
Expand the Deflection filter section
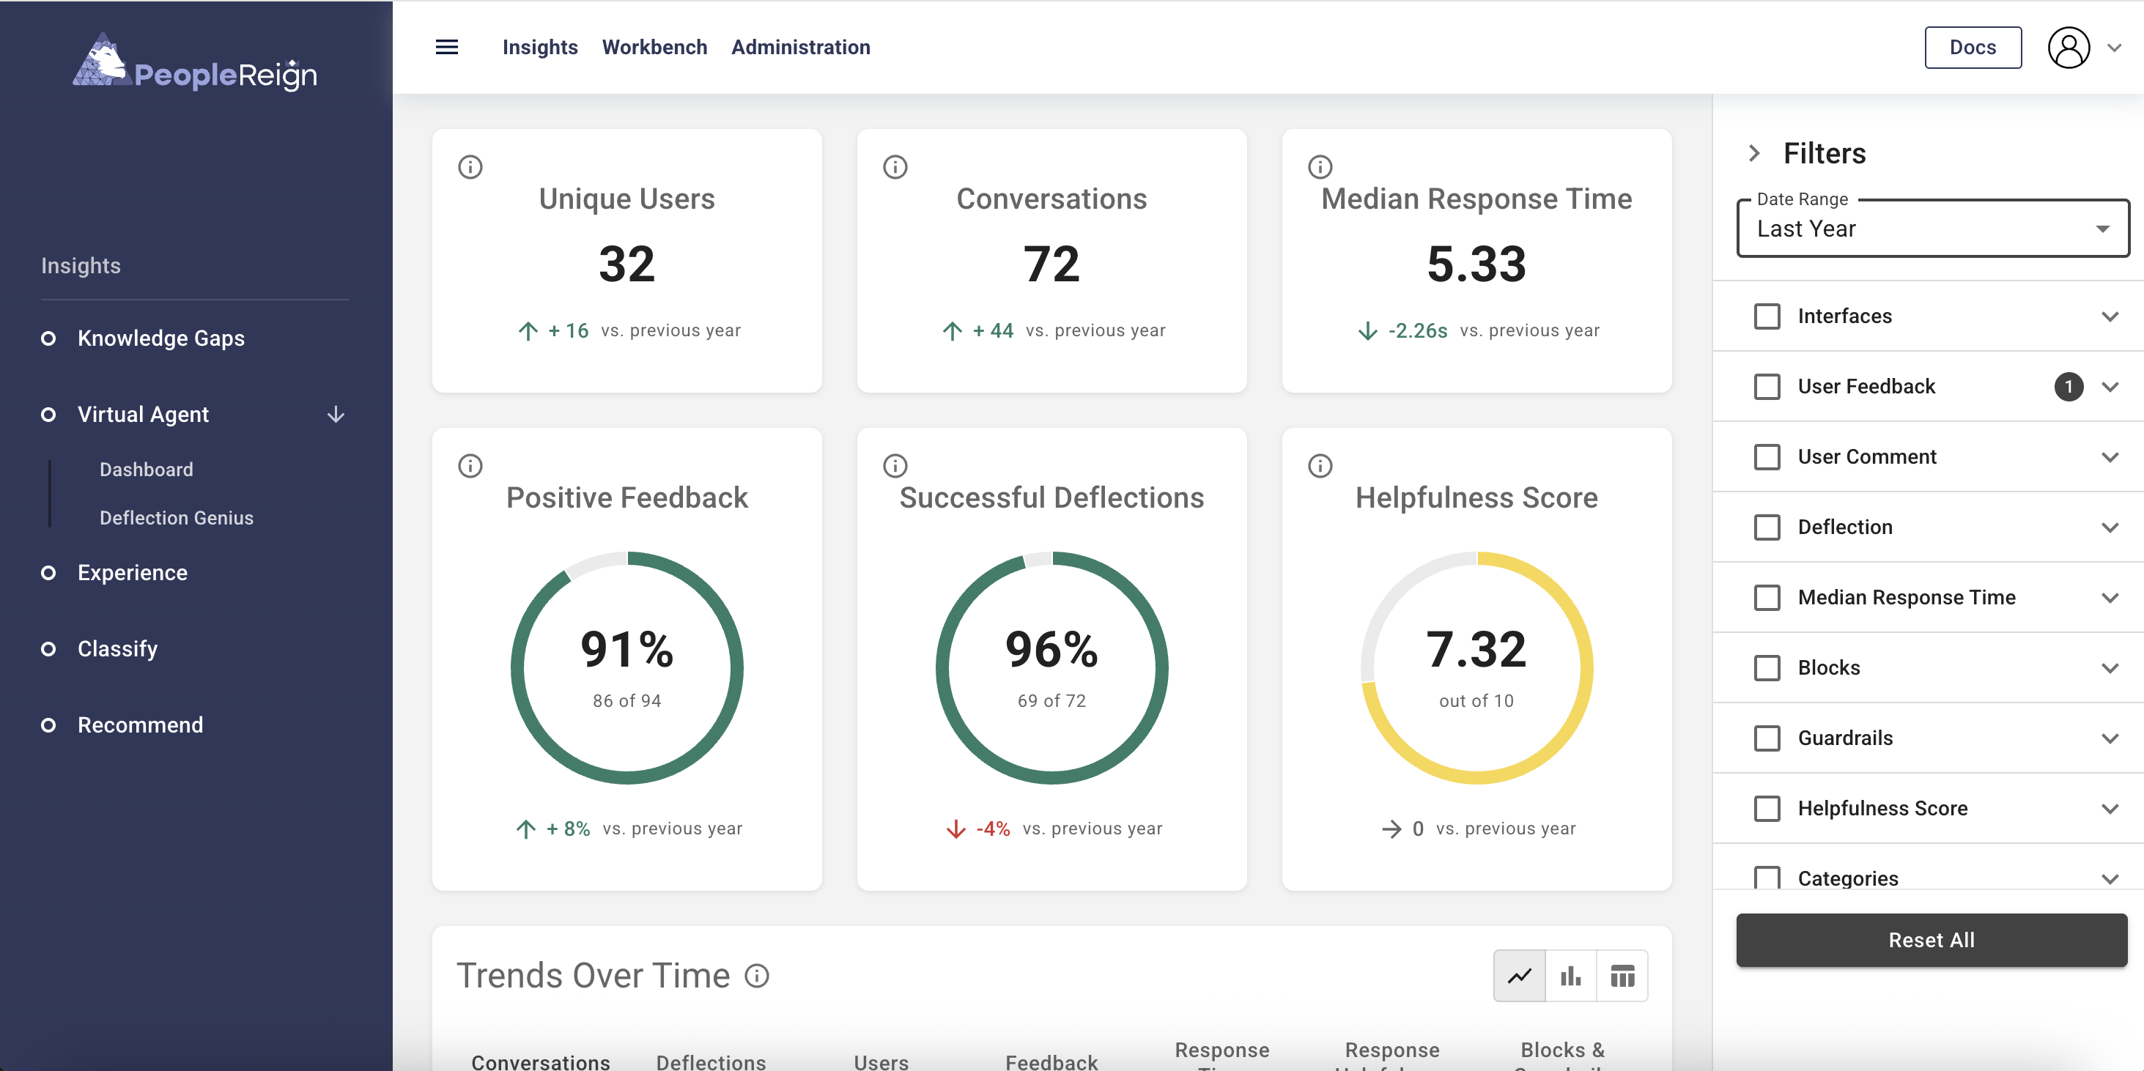pos(2109,527)
